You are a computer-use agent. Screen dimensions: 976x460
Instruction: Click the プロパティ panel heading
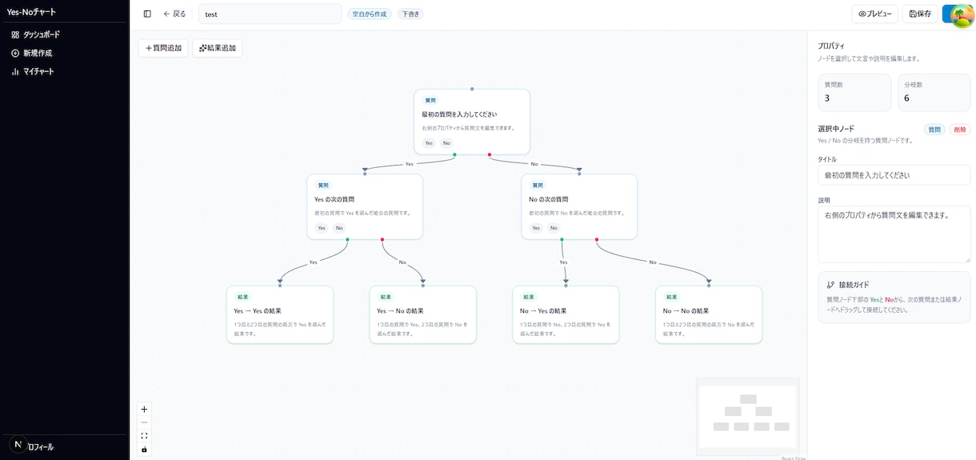[x=830, y=46]
